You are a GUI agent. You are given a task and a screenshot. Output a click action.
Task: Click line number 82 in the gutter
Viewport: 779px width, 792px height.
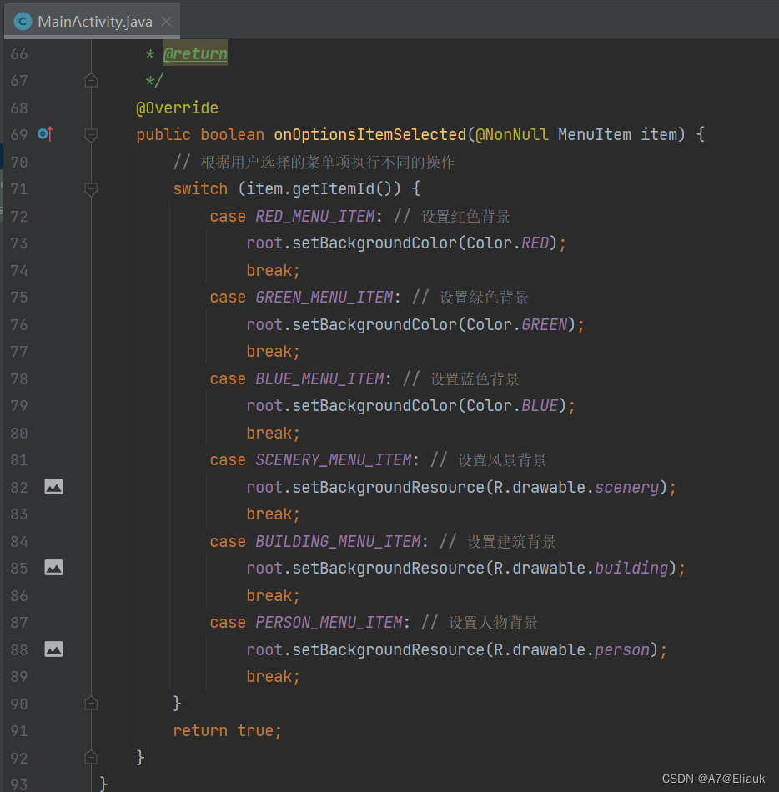19,487
